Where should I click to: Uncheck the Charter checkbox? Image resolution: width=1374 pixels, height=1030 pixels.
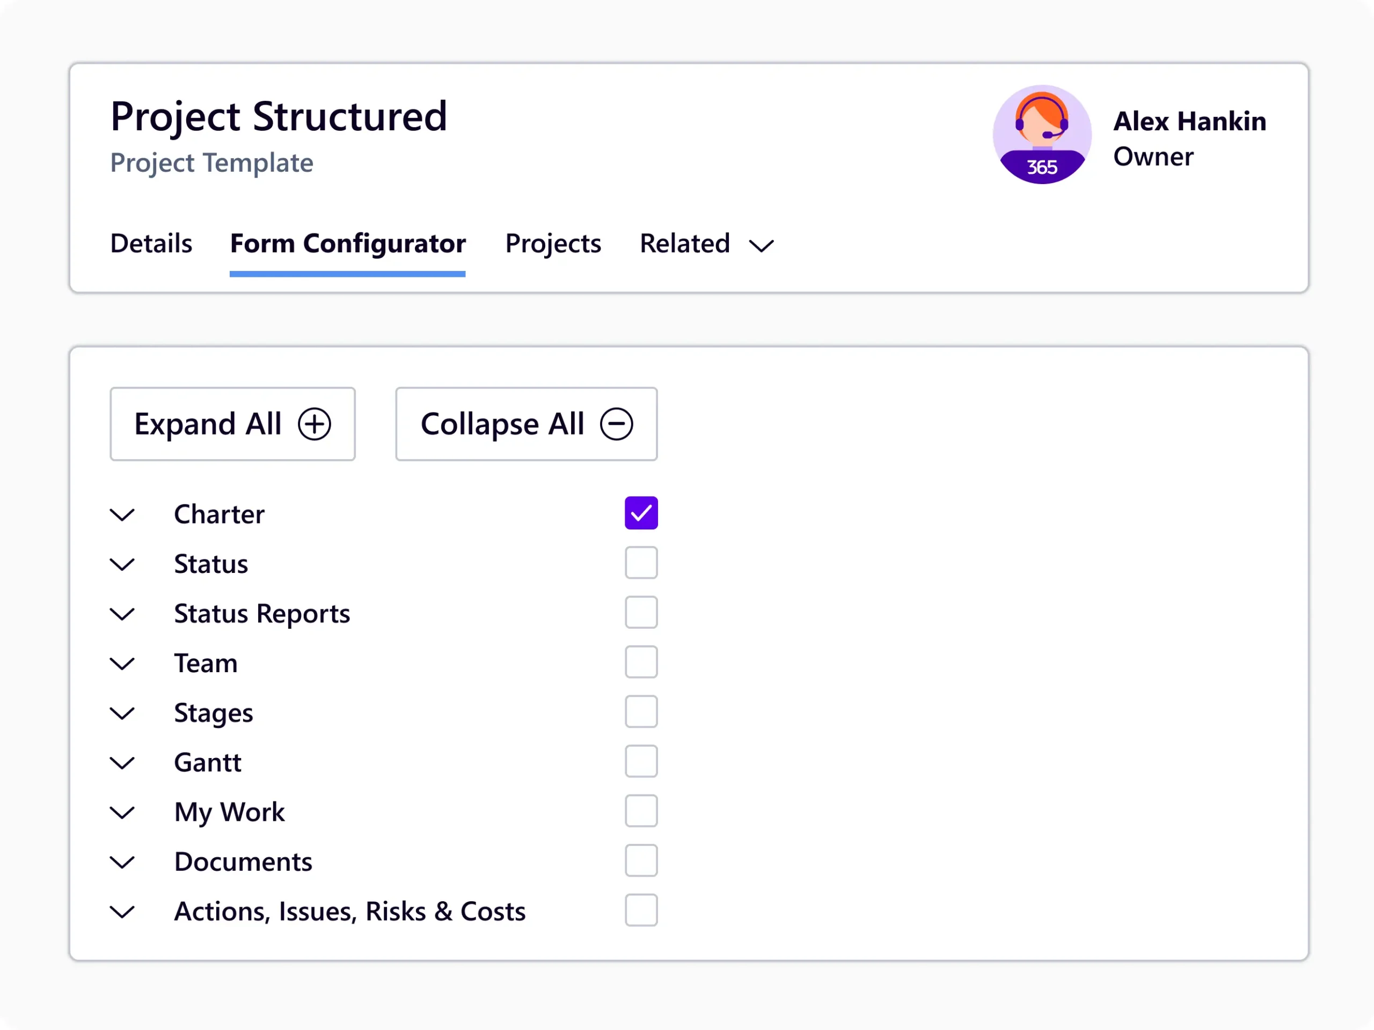pos(641,513)
